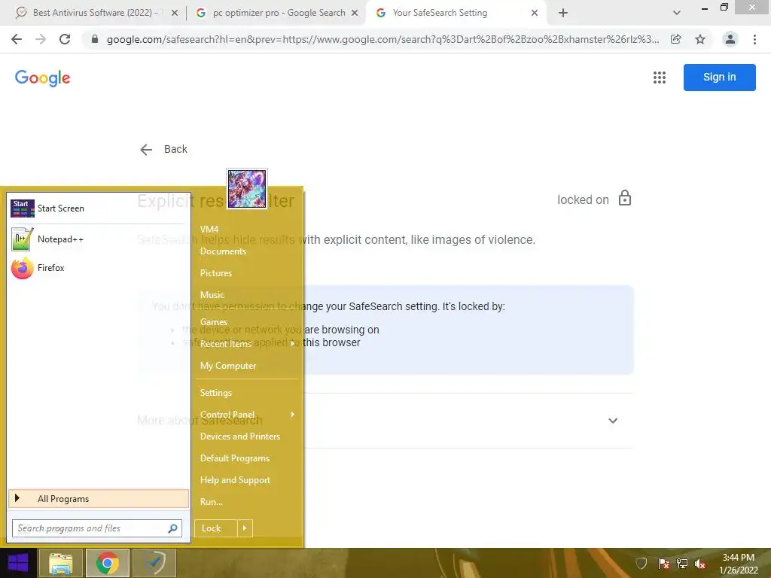The height and width of the screenshot is (578, 771).
Task: Open File Explorer from taskbar
Action: (60, 563)
